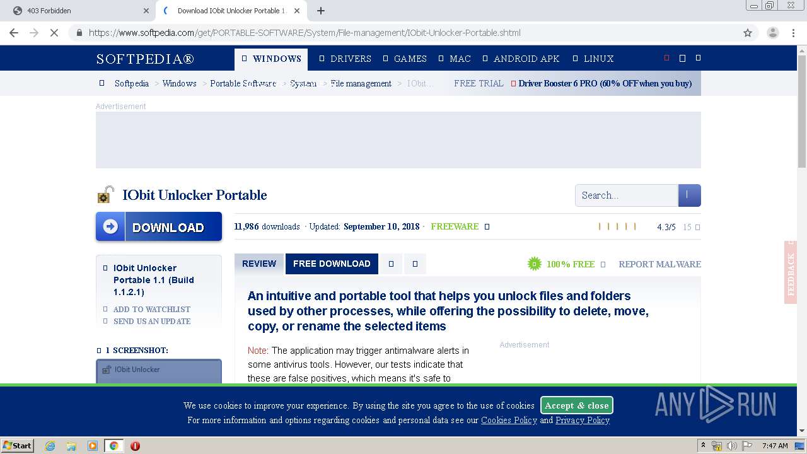The width and height of the screenshot is (807, 454).
Task: Open Driver Booster 6 PRO offer
Action: [x=605, y=83]
